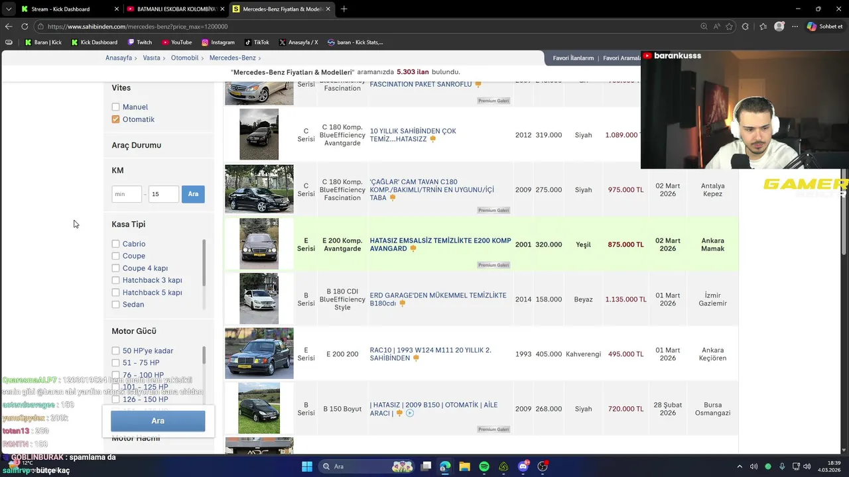
Task: Open the browser tab list dropdown arrow
Action: coord(9,9)
